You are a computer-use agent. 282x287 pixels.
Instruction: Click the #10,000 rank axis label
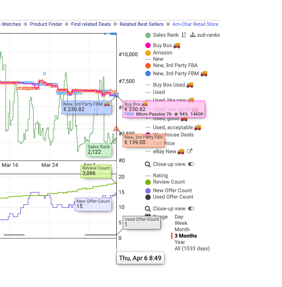pos(128,54)
